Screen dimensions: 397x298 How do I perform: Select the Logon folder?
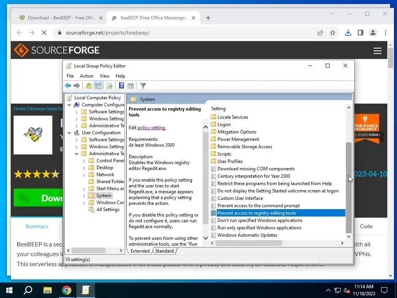pyautogui.click(x=224, y=125)
